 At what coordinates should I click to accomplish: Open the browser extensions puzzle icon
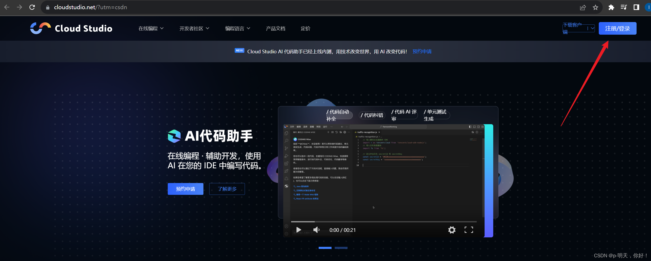611,7
